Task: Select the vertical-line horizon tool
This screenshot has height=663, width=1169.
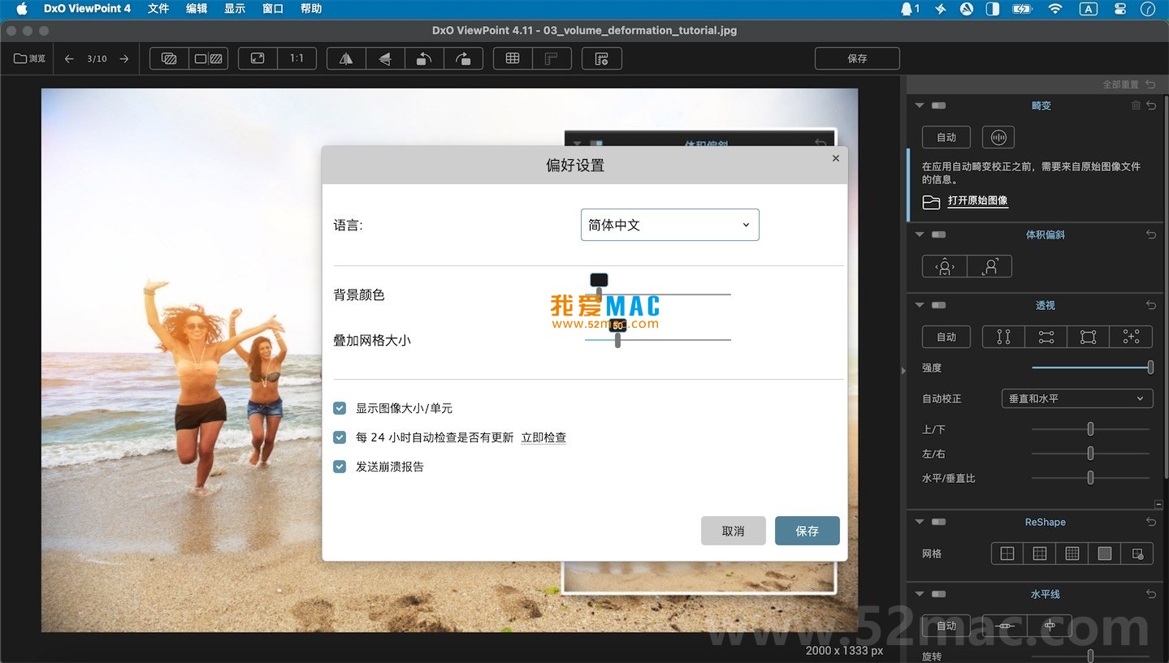Action: point(1050,626)
